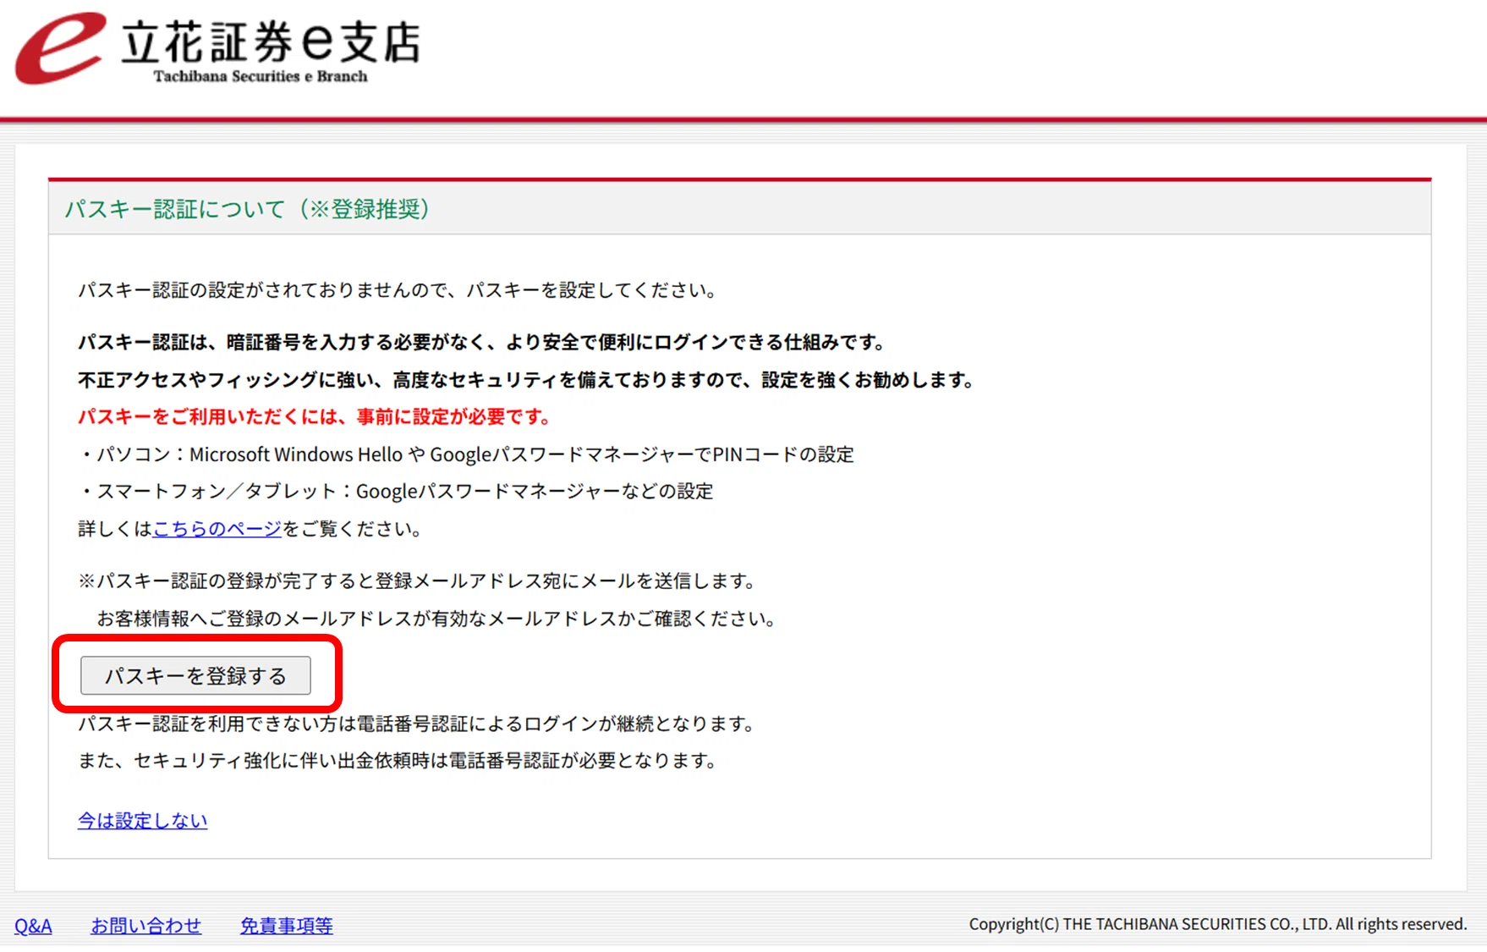Viewport: 1487px width, 952px height.
Task: Open the 免責事項等 footer link
Action: click(287, 926)
